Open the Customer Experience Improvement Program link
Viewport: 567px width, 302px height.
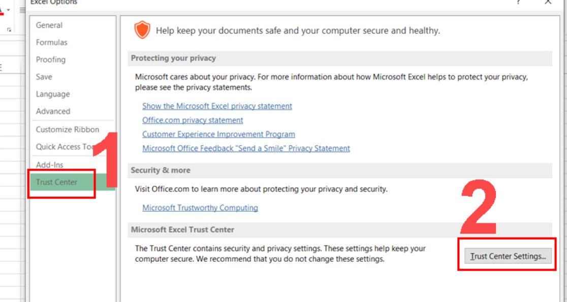218,134
